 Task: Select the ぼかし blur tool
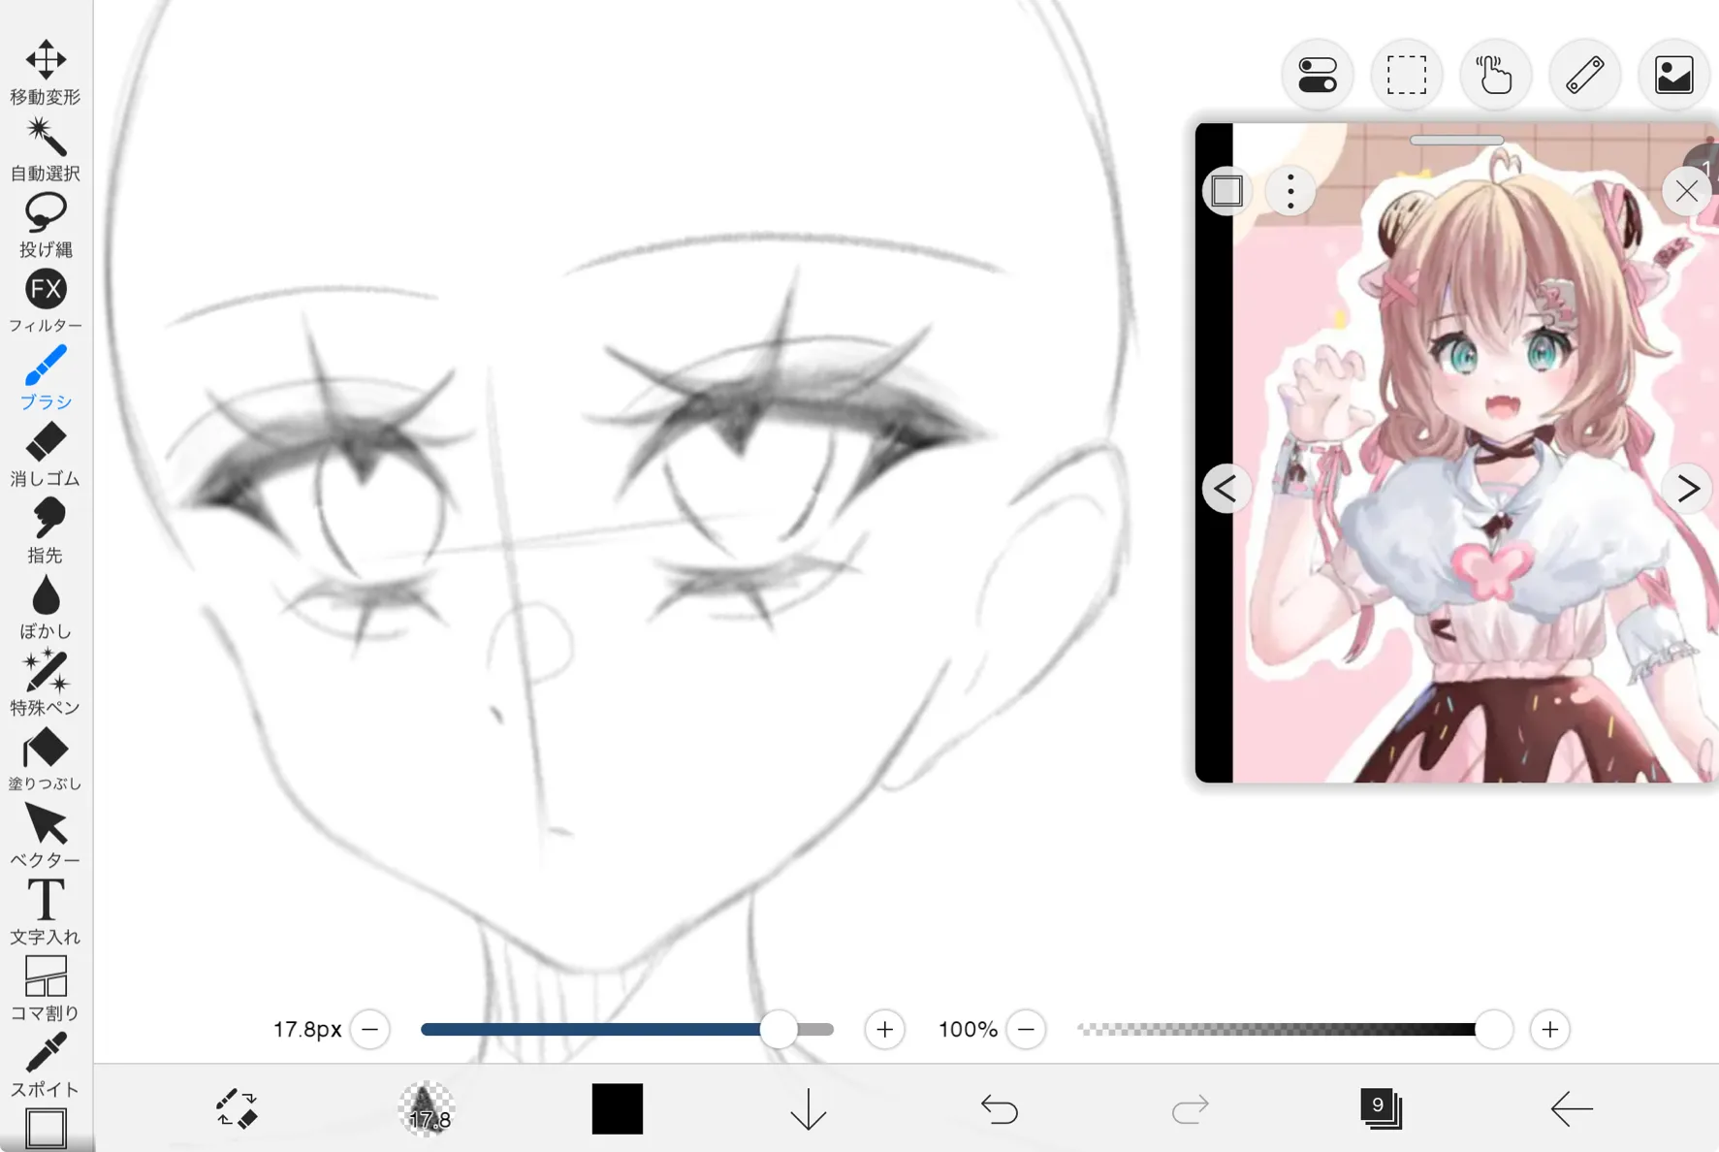click(46, 607)
